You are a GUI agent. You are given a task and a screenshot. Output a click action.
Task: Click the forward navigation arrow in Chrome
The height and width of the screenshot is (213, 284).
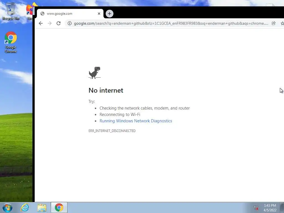tap(50, 23)
